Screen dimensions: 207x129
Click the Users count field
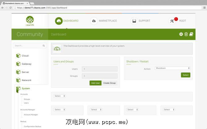click(x=99, y=69)
